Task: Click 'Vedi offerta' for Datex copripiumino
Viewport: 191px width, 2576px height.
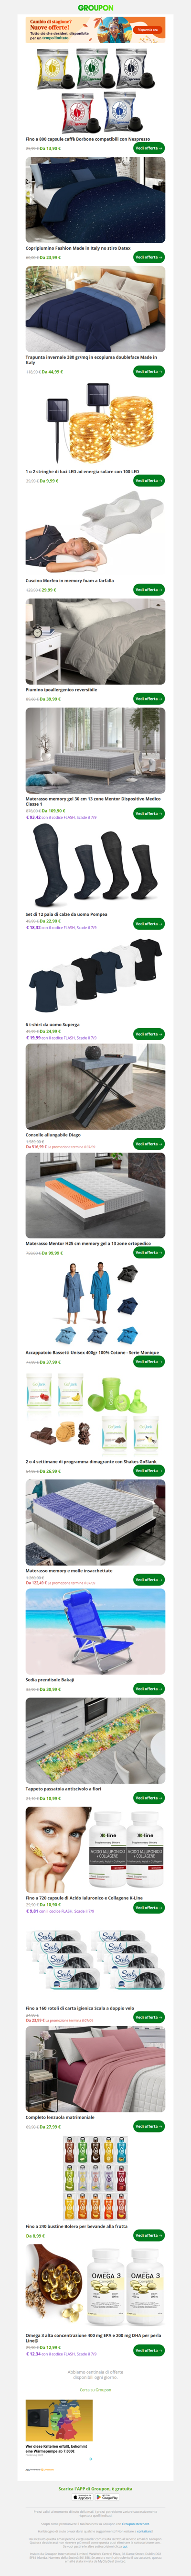Action: (x=149, y=257)
